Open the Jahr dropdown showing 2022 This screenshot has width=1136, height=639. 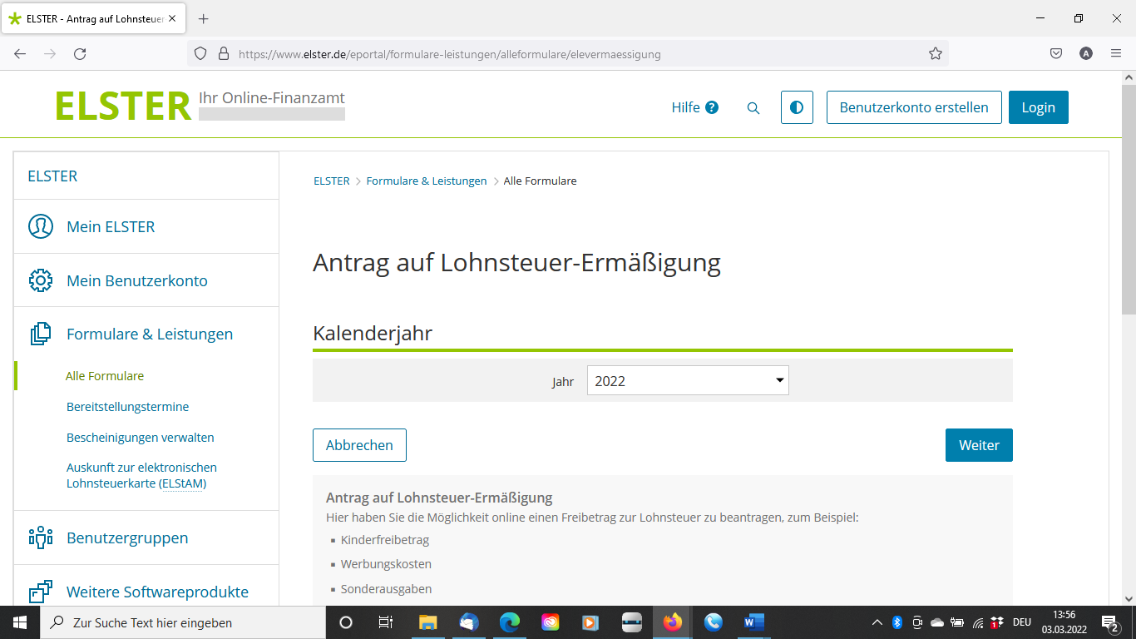[x=688, y=380]
